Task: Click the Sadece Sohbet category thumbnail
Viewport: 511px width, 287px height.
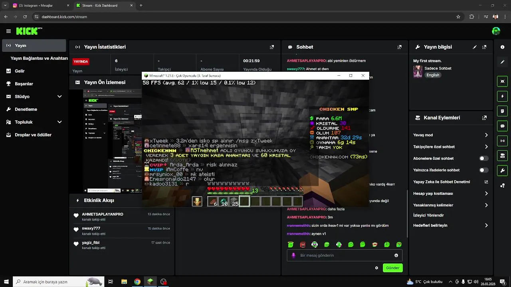Action: pyautogui.click(x=418, y=72)
